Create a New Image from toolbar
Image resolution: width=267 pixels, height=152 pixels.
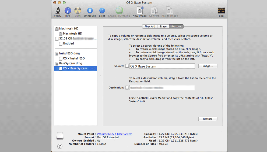140,10
